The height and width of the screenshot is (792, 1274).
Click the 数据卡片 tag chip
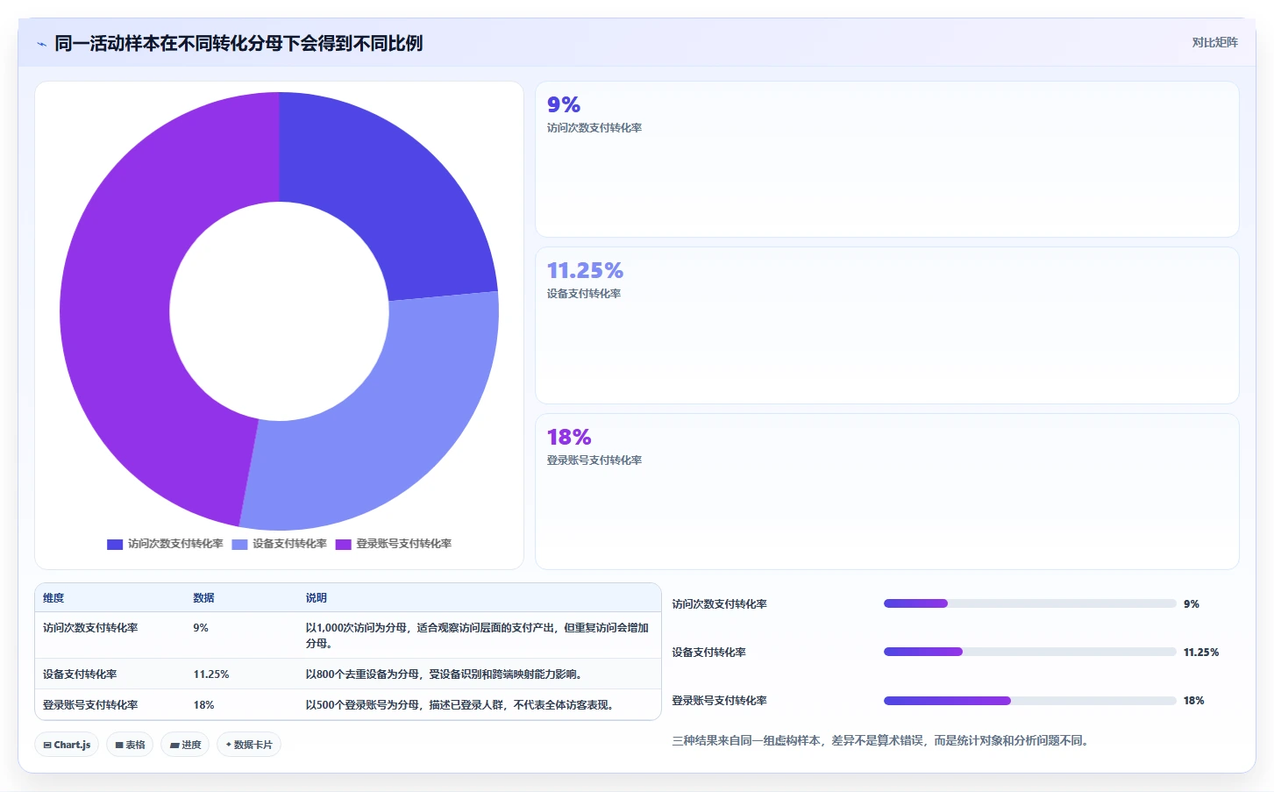(249, 745)
